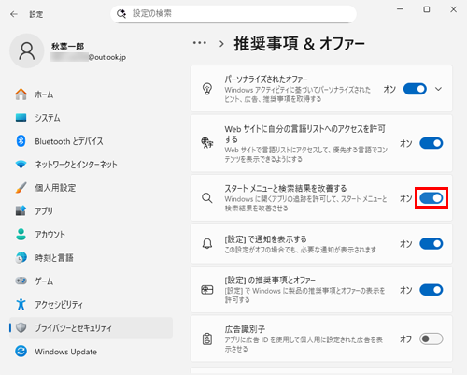Click the ID badge icon for 広告識別子
467x375 pixels.
(x=207, y=339)
